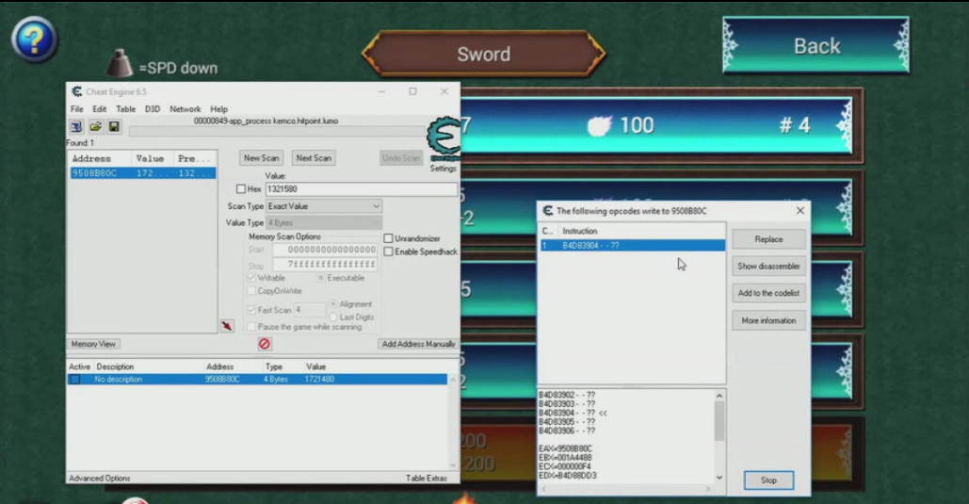Click the Description column header
This screenshot has width=969, height=504.
(x=115, y=366)
